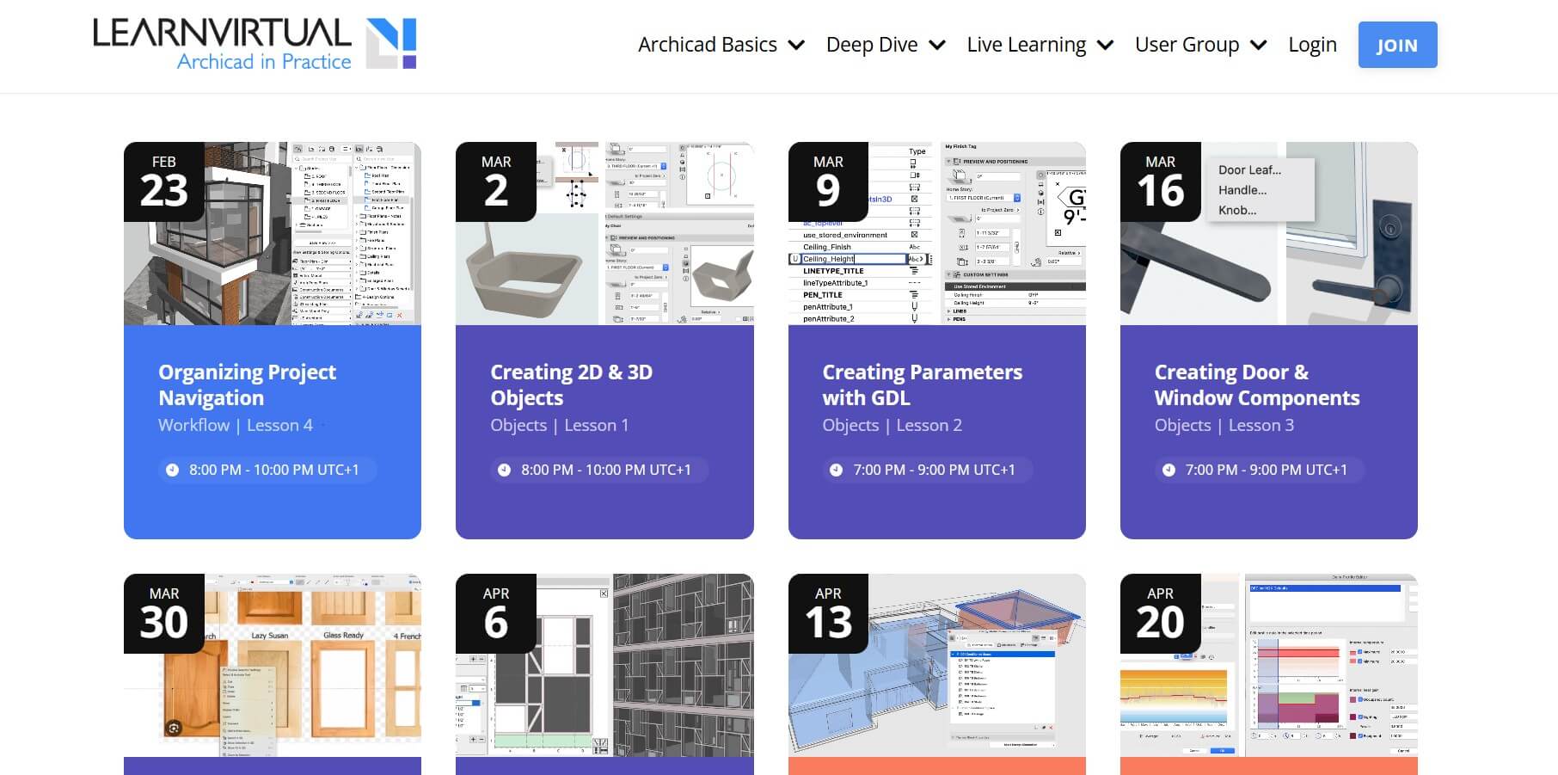This screenshot has height=775, width=1558.
Task: Click the Creating 2D & 3D Objects title
Action: click(571, 384)
